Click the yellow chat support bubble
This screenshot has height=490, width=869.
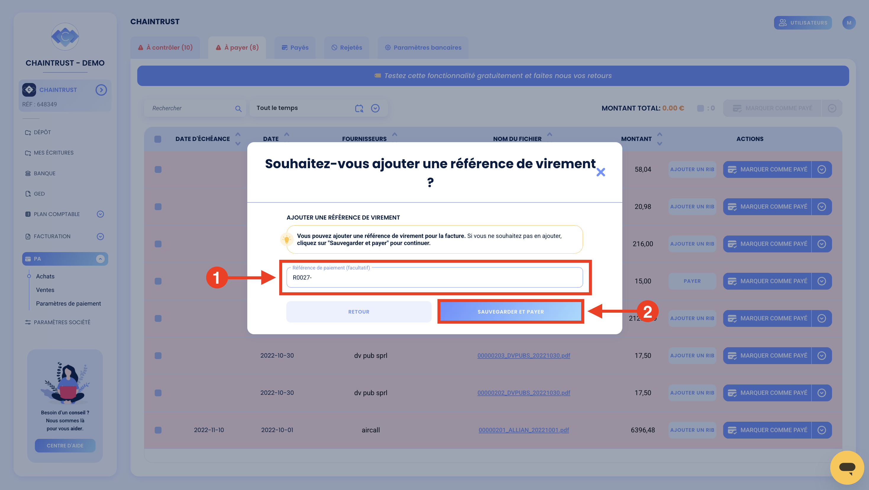coord(847,468)
